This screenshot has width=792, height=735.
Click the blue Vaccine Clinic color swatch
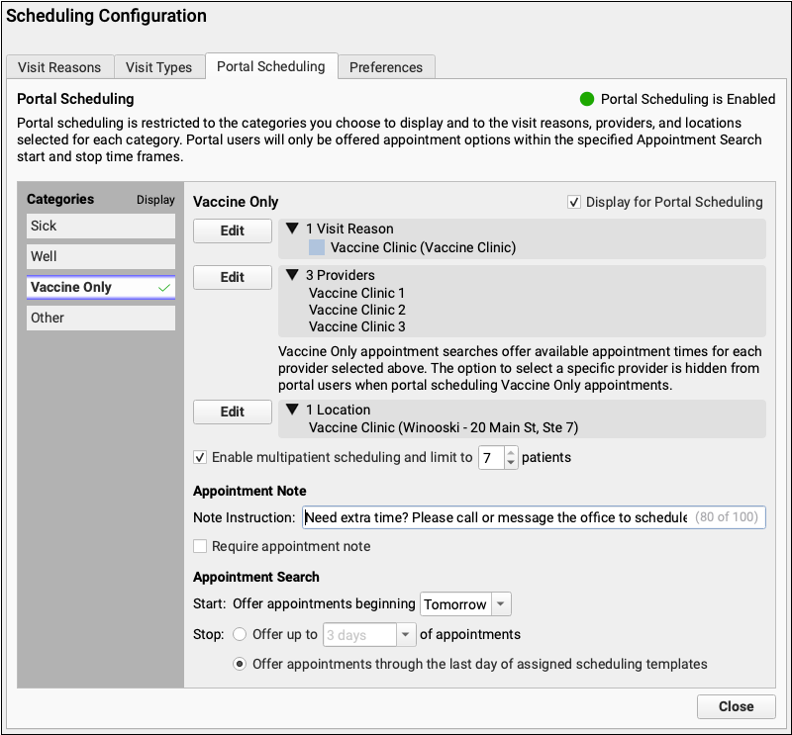pyautogui.click(x=317, y=247)
